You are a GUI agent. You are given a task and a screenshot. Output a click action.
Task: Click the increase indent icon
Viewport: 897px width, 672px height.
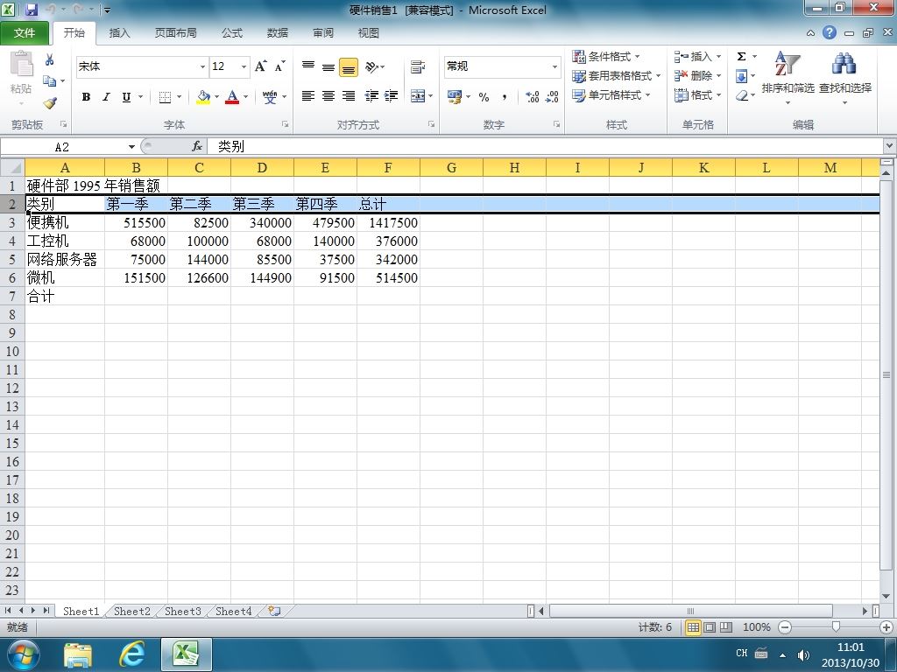tap(392, 95)
